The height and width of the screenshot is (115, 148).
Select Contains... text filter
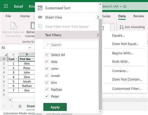click(x=124, y=71)
